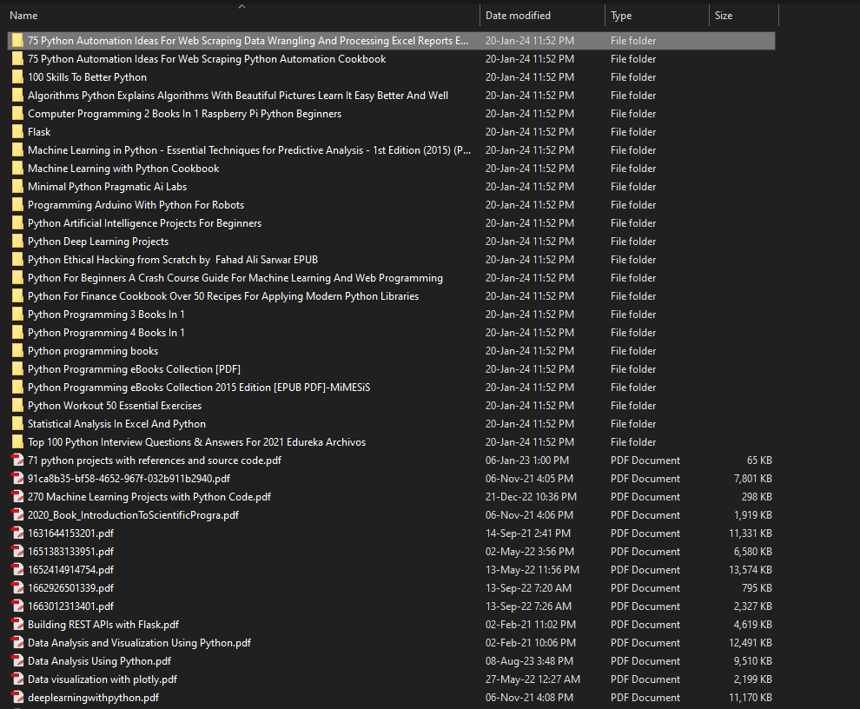Select PDF icon of 1663012313401.pdf
Image resolution: width=860 pixels, height=709 pixels.
click(18, 606)
